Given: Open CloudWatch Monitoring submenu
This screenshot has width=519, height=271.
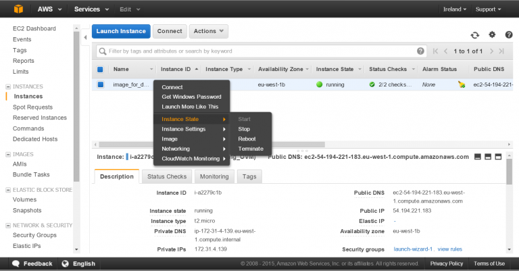Looking at the screenshot, I should pyautogui.click(x=191, y=159).
